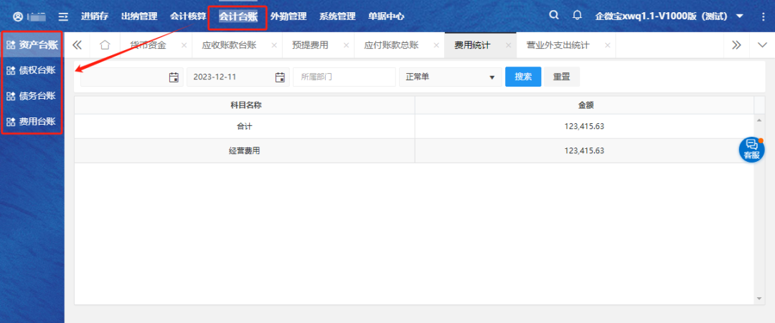
Task: Open the vertical three-dot more menu
Action: point(761,16)
